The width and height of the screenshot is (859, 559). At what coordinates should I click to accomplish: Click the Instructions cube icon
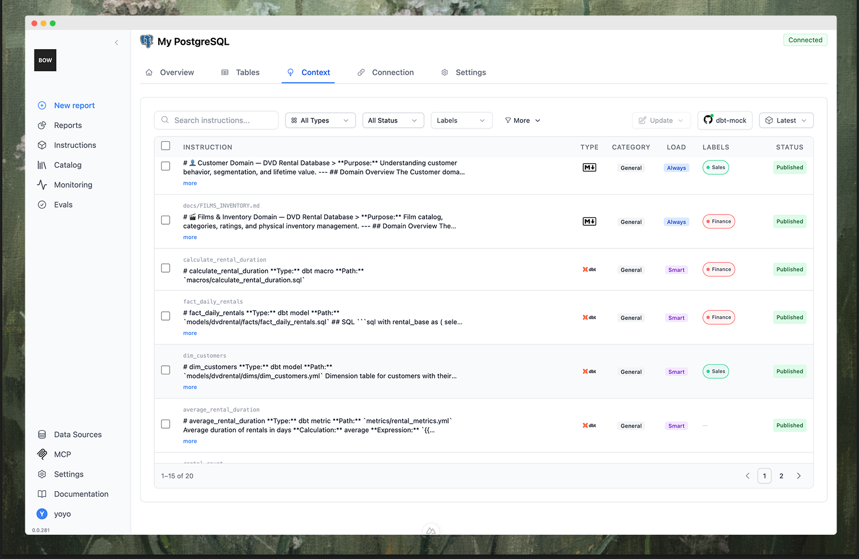(42, 145)
